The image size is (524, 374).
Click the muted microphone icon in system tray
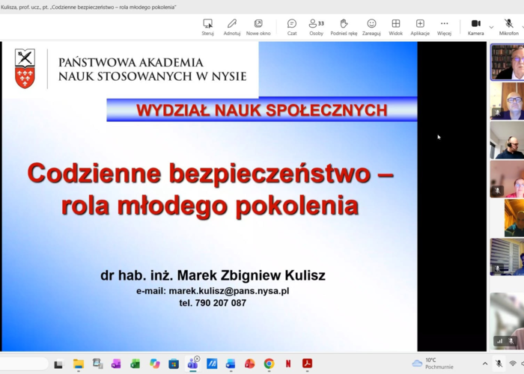(499, 364)
